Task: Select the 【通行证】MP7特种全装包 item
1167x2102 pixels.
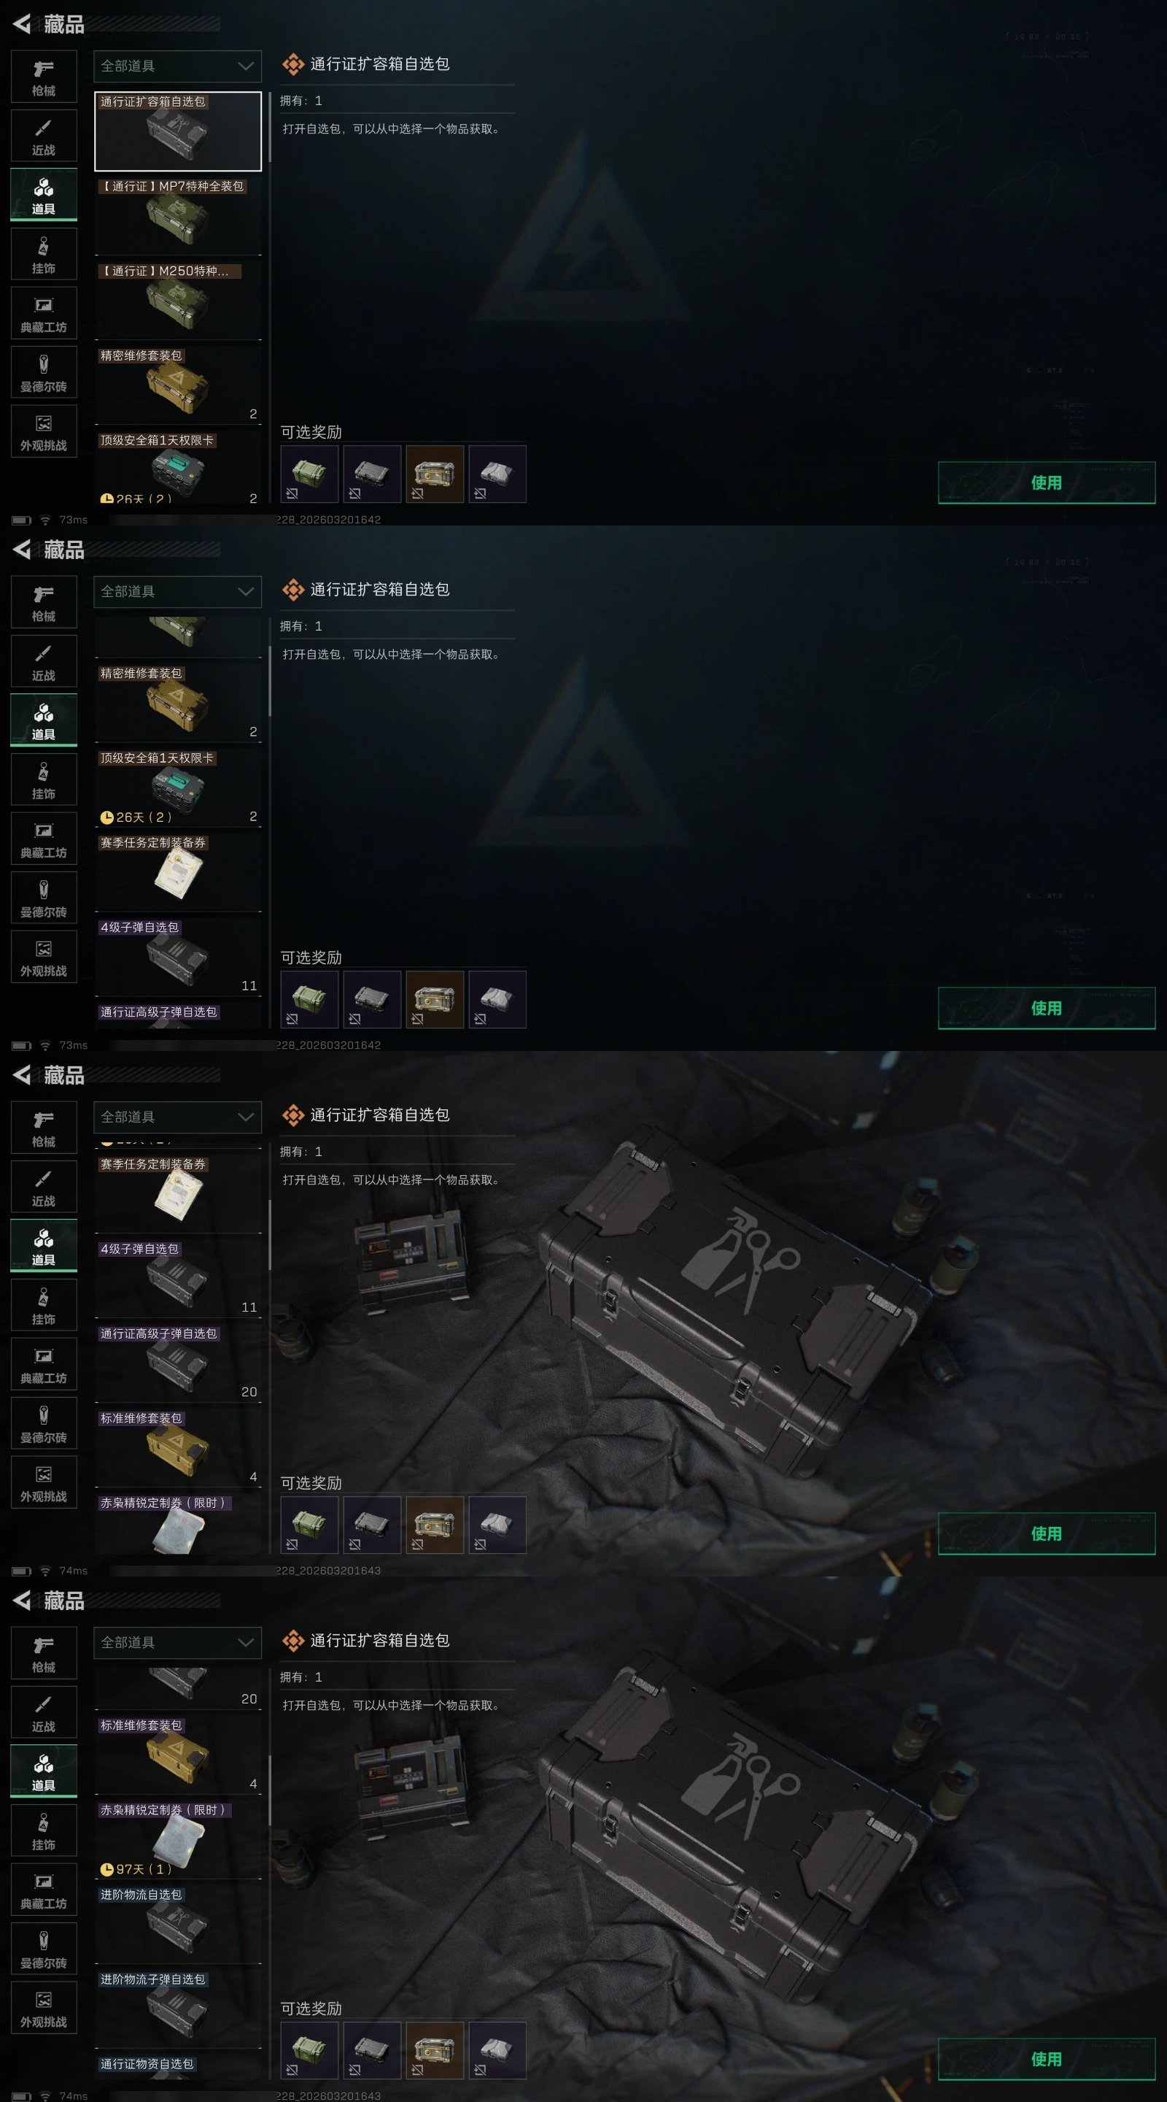Action: [178, 216]
